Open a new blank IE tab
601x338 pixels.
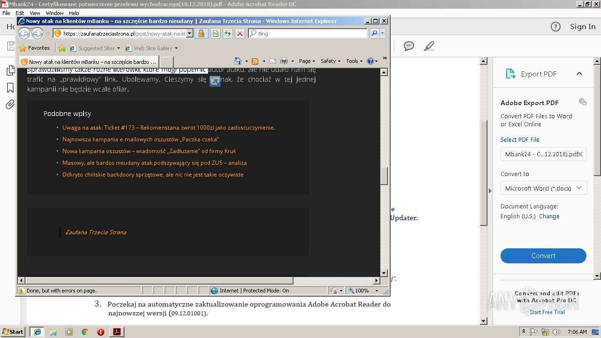pos(167,61)
